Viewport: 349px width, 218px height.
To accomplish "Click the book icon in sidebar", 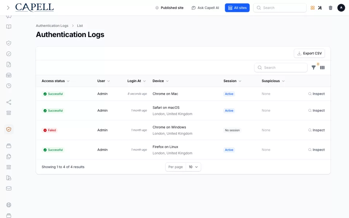I will [x=9, y=27].
